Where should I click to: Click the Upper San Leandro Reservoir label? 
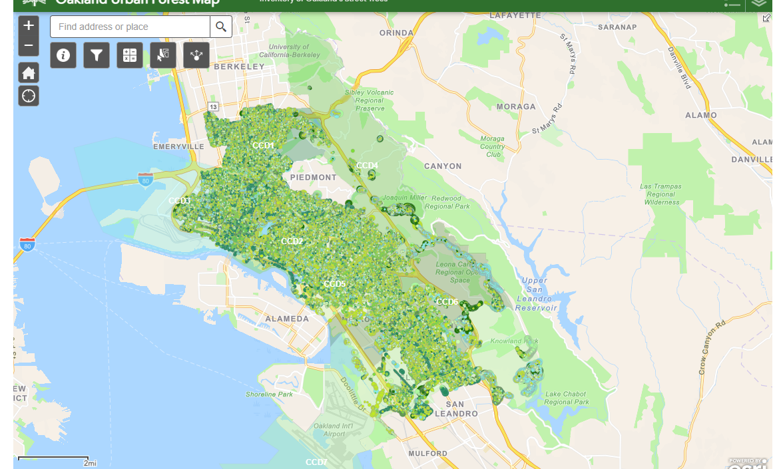point(535,294)
